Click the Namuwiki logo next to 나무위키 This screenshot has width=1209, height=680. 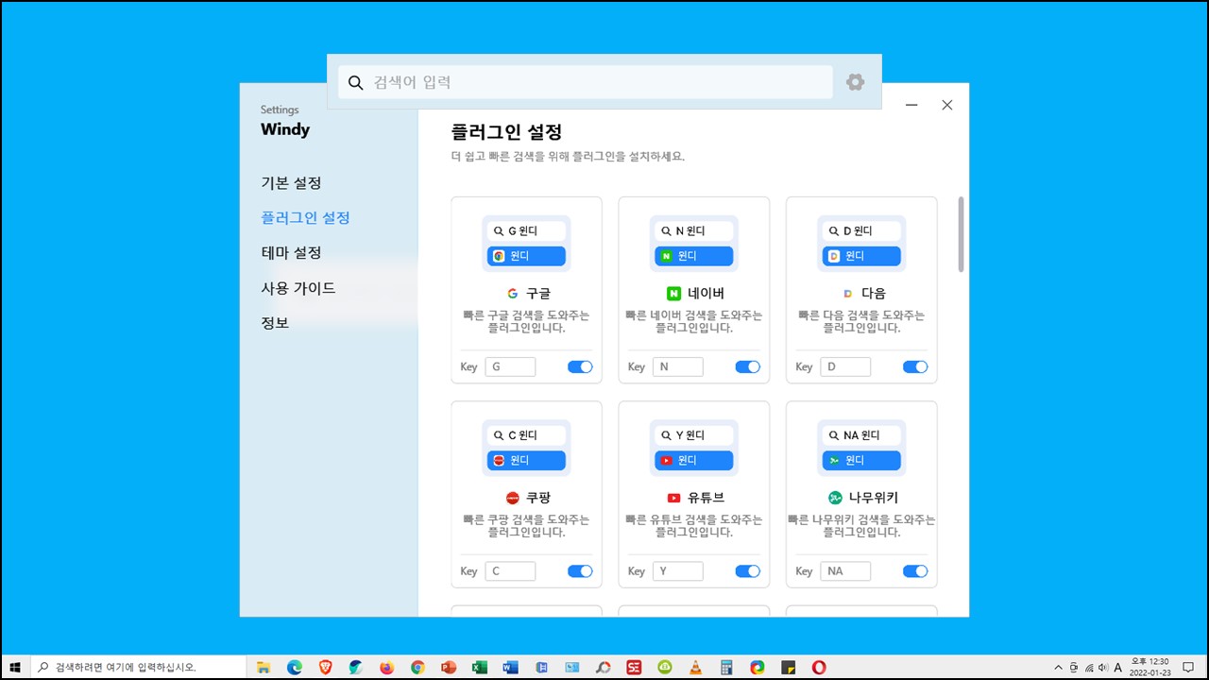click(x=835, y=497)
